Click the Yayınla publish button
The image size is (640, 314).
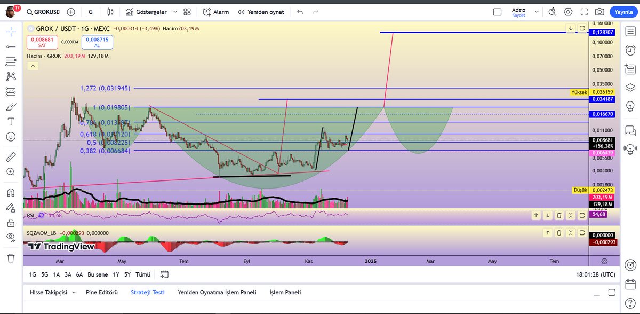(x=622, y=12)
